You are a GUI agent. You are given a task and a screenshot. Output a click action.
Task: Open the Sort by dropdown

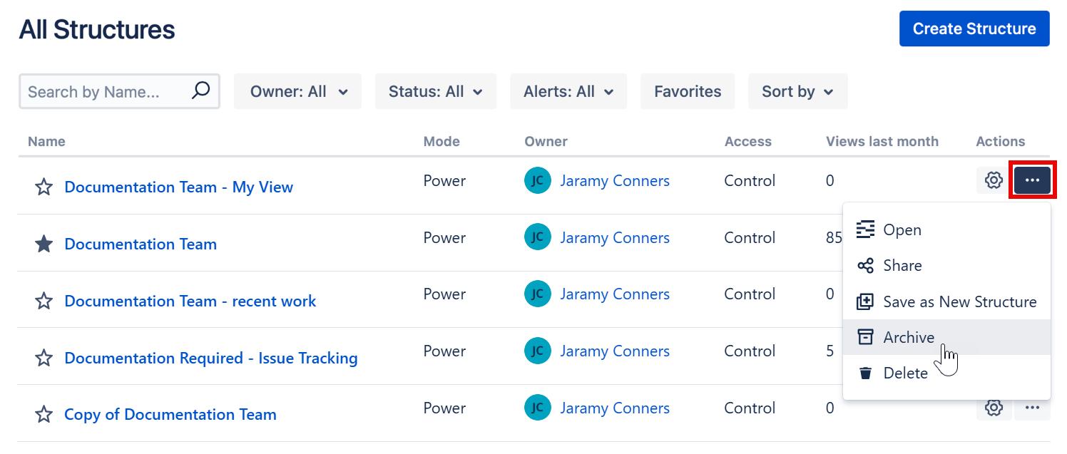(797, 92)
